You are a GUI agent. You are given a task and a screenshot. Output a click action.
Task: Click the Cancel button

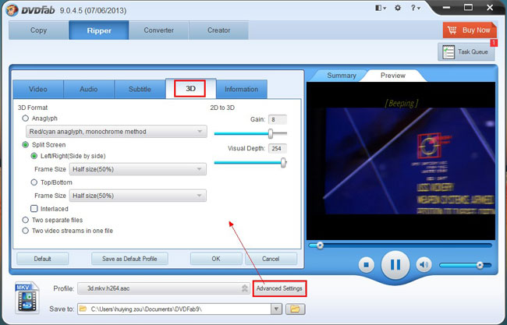[271, 259]
